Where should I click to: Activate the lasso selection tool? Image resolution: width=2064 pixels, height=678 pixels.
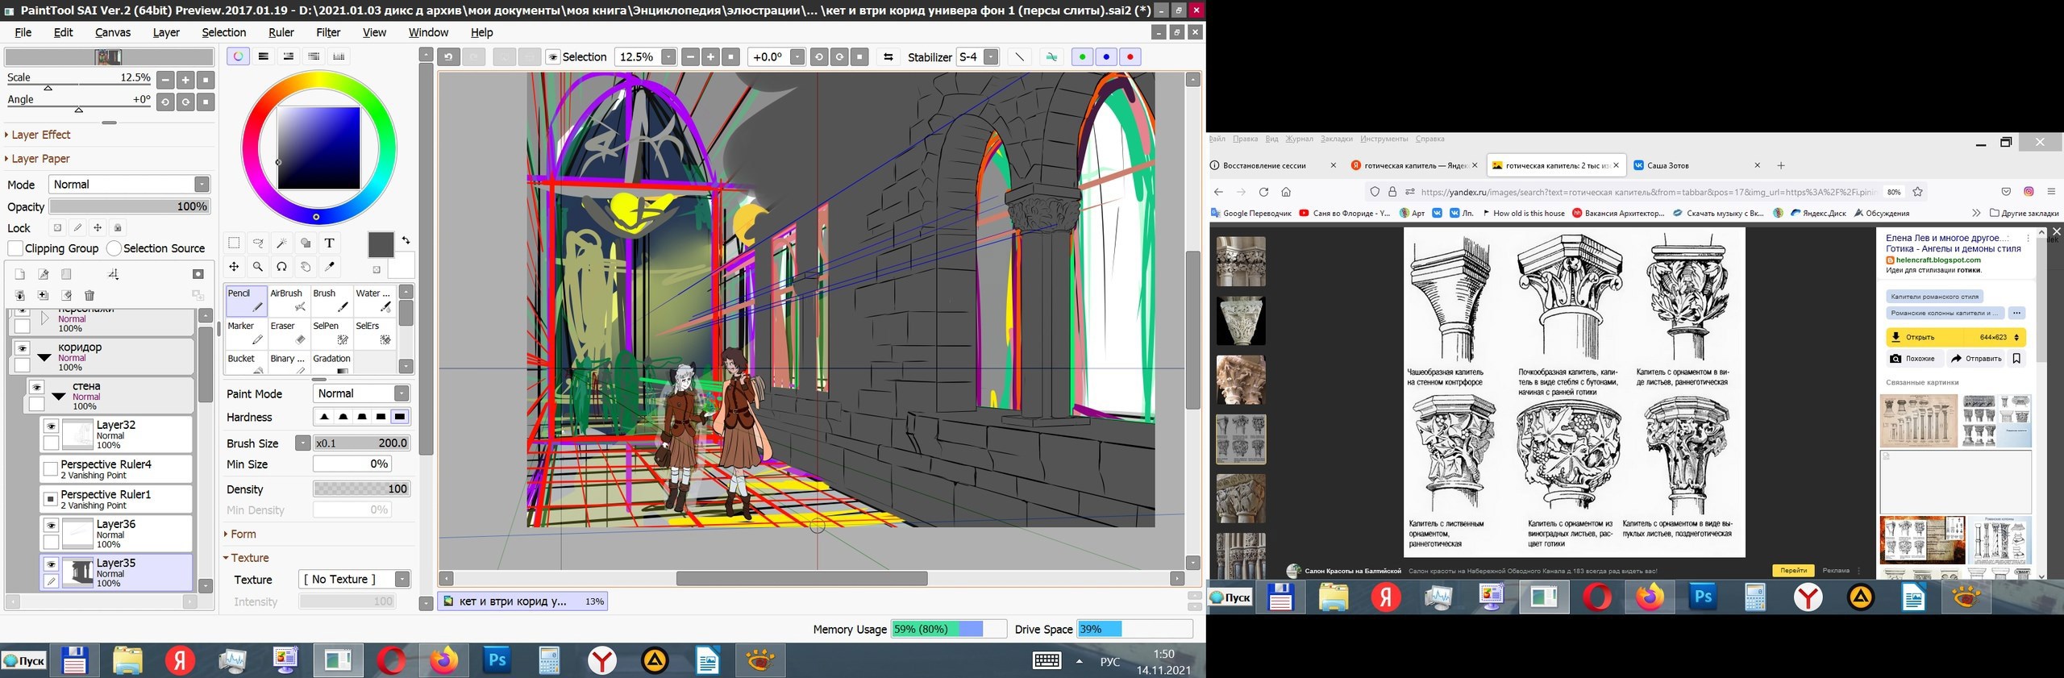(x=258, y=243)
